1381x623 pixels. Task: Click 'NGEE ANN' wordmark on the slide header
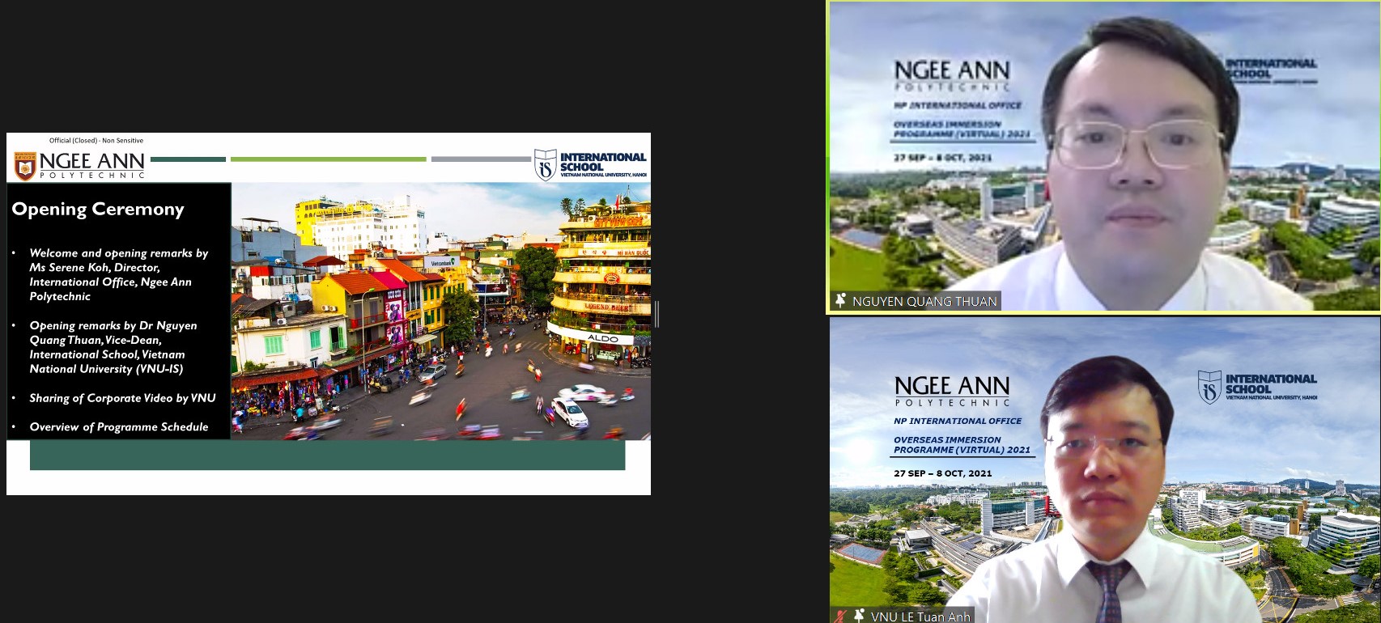[92, 162]
